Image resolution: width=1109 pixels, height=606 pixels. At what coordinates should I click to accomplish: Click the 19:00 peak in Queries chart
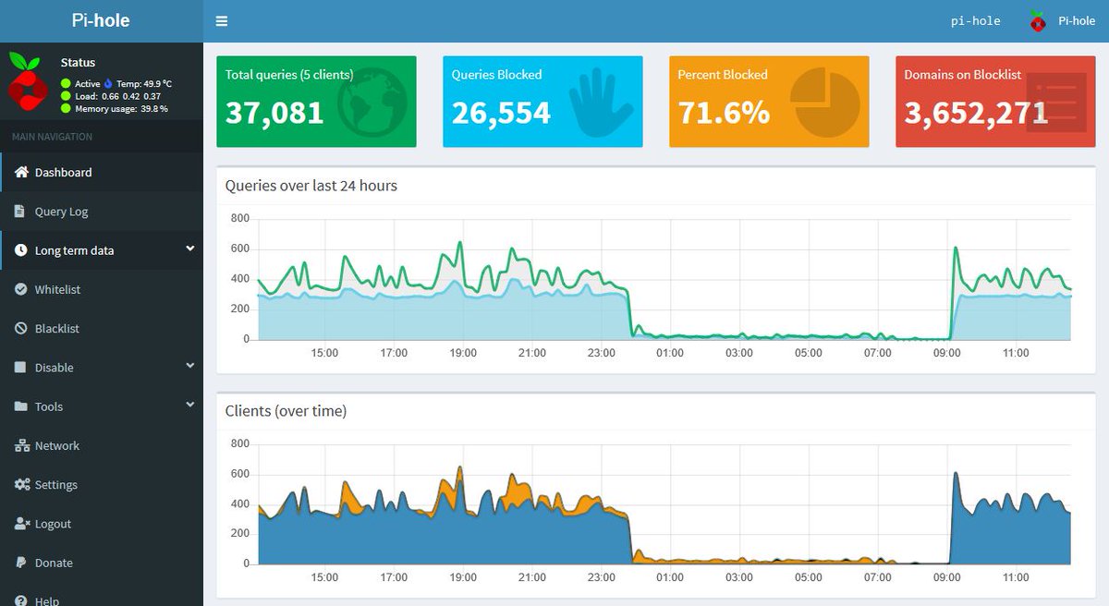pyautogui.click(x=460, y=244)
